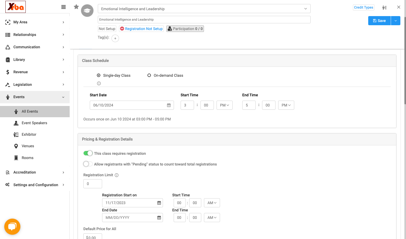406x239 pixels.
Task: Expand the Accreditation sidebar section
Action: [35, 172]
